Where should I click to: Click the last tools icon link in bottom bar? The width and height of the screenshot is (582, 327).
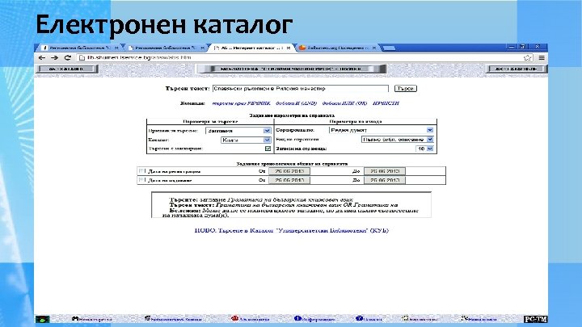coord(479,318)
